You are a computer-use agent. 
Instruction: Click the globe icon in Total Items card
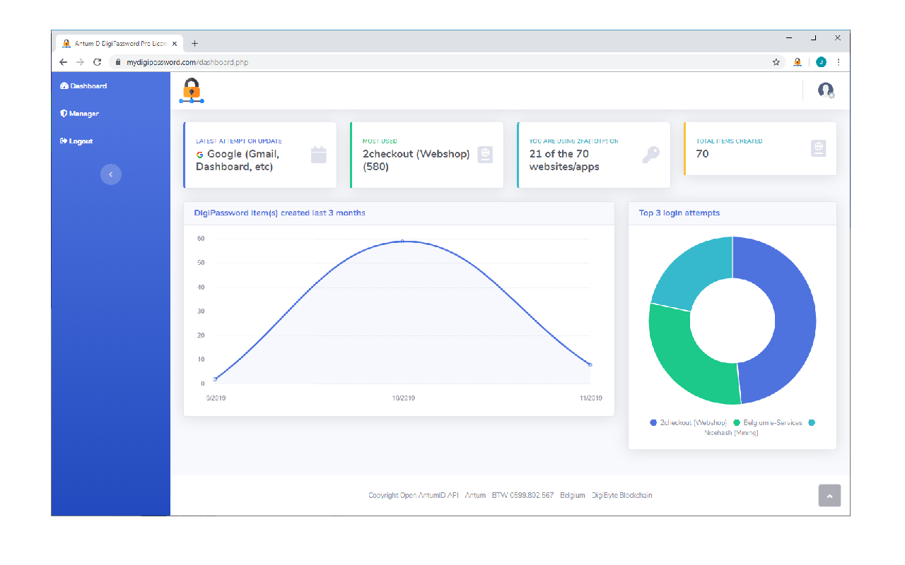pos(818,148)
